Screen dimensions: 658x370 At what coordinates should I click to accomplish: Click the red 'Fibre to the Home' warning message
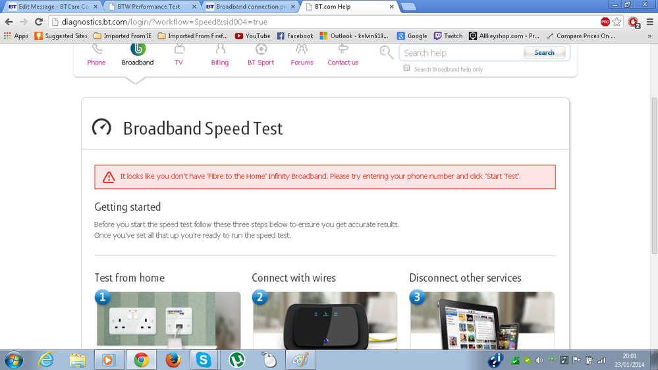325,176
